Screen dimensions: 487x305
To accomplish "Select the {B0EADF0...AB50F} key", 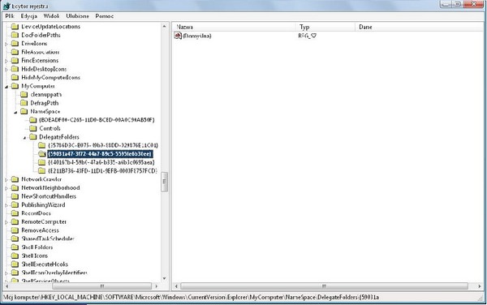I will (97, 120).
